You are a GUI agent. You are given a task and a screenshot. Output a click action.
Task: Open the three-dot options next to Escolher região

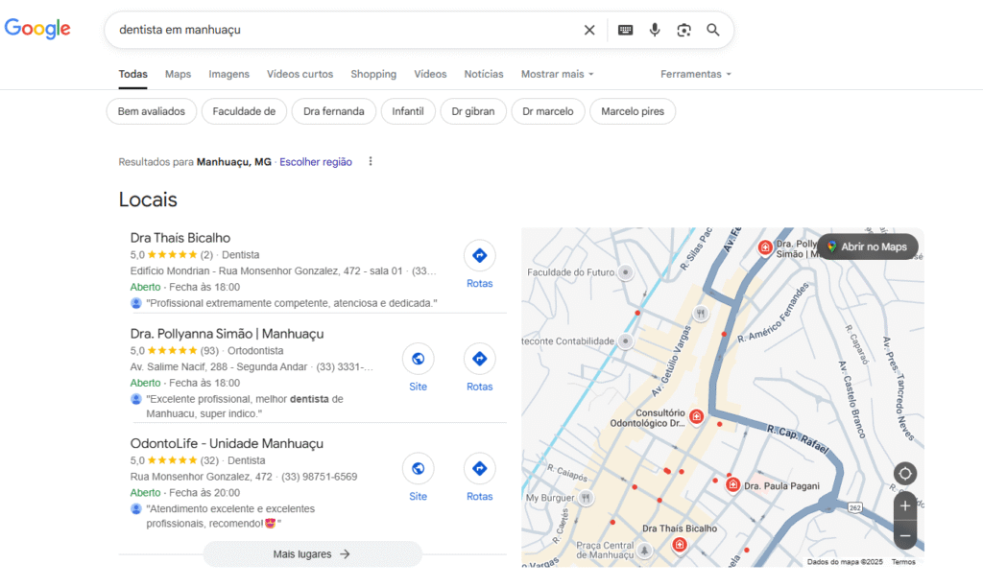tap(371, 162)
